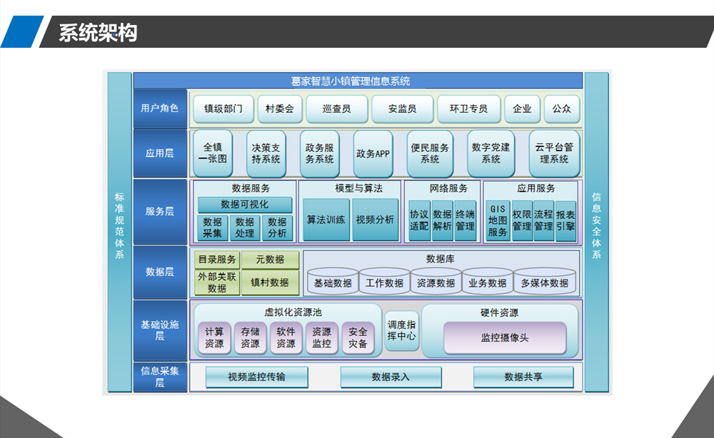Select the 目录服务 green box
This screenshot has width=714, height=438.
(x=216, y=260)
